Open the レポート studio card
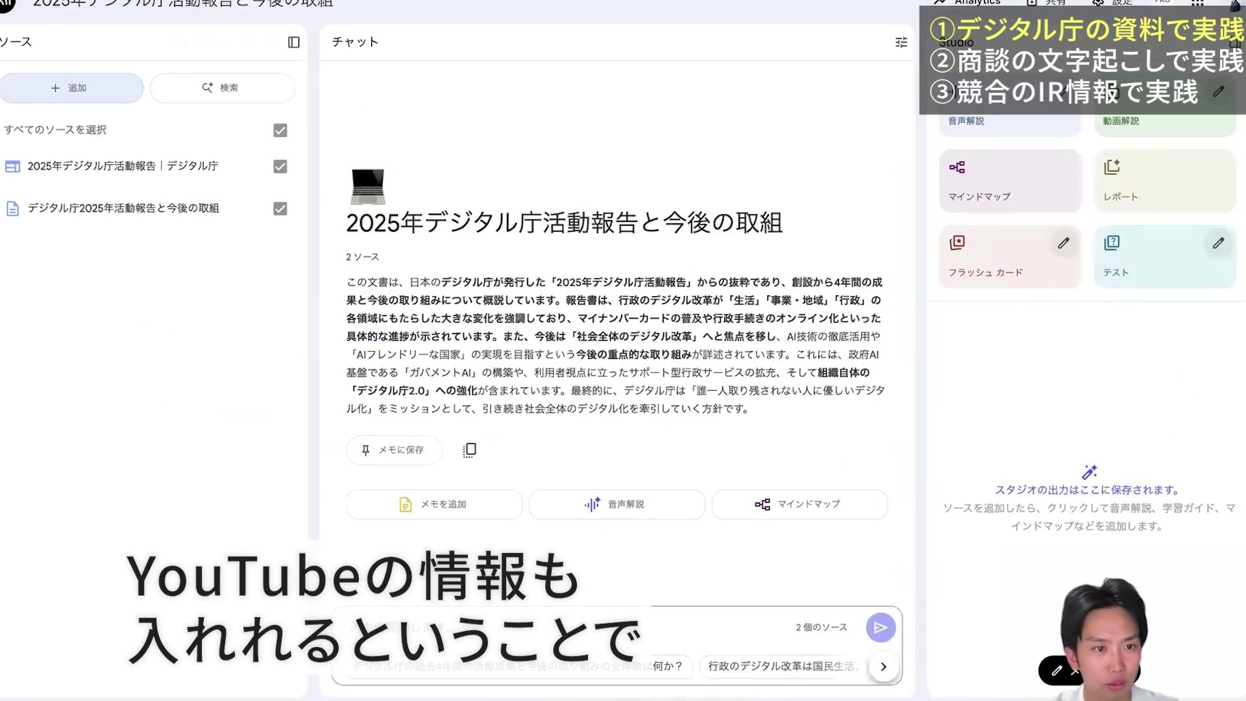The image size is (1246, 701). [1165, 181]
